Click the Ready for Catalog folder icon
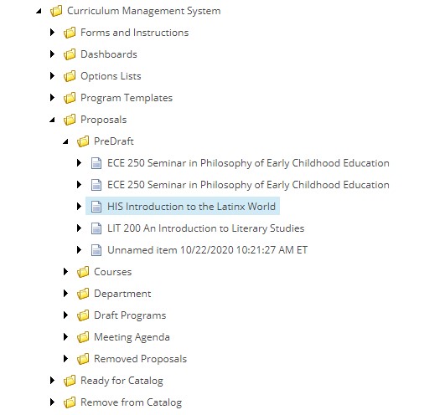 click(x=70, y=381)
